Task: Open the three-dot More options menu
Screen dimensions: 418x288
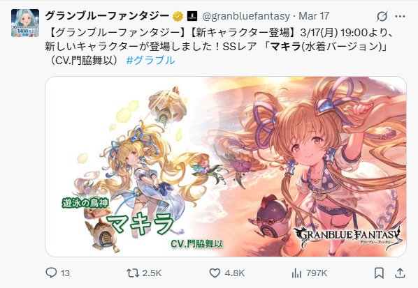Action: pos(400,17)
